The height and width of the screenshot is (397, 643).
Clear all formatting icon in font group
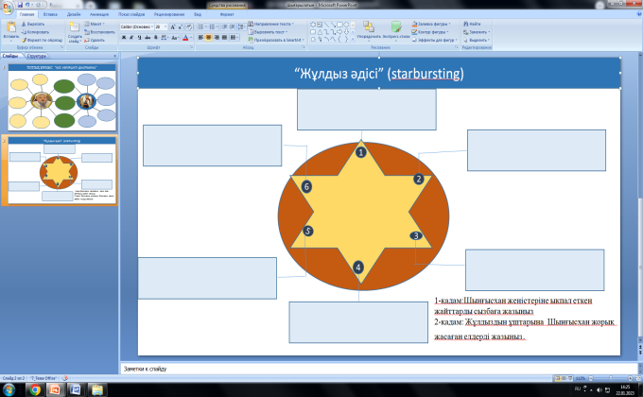(189, 27)
